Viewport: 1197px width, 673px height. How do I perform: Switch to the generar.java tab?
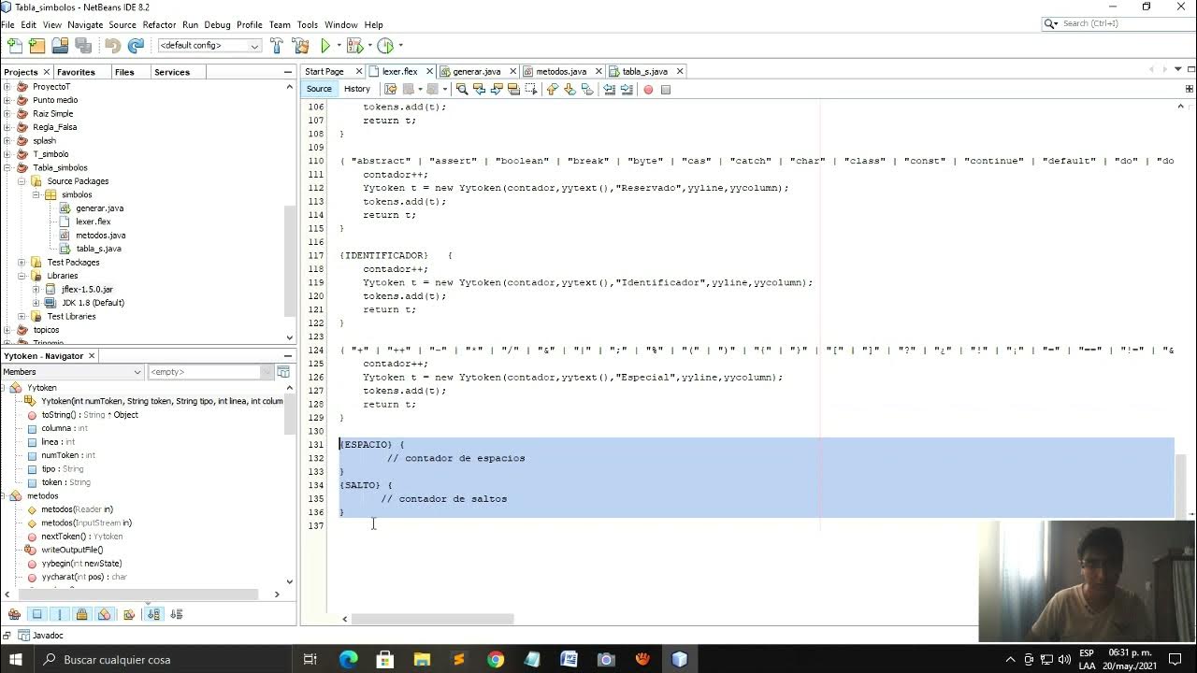pyautogui.click(x=476, y=71)
